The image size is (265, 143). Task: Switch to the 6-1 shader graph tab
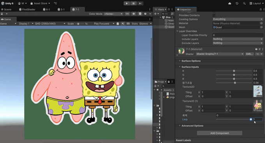(x=46, y=9)
